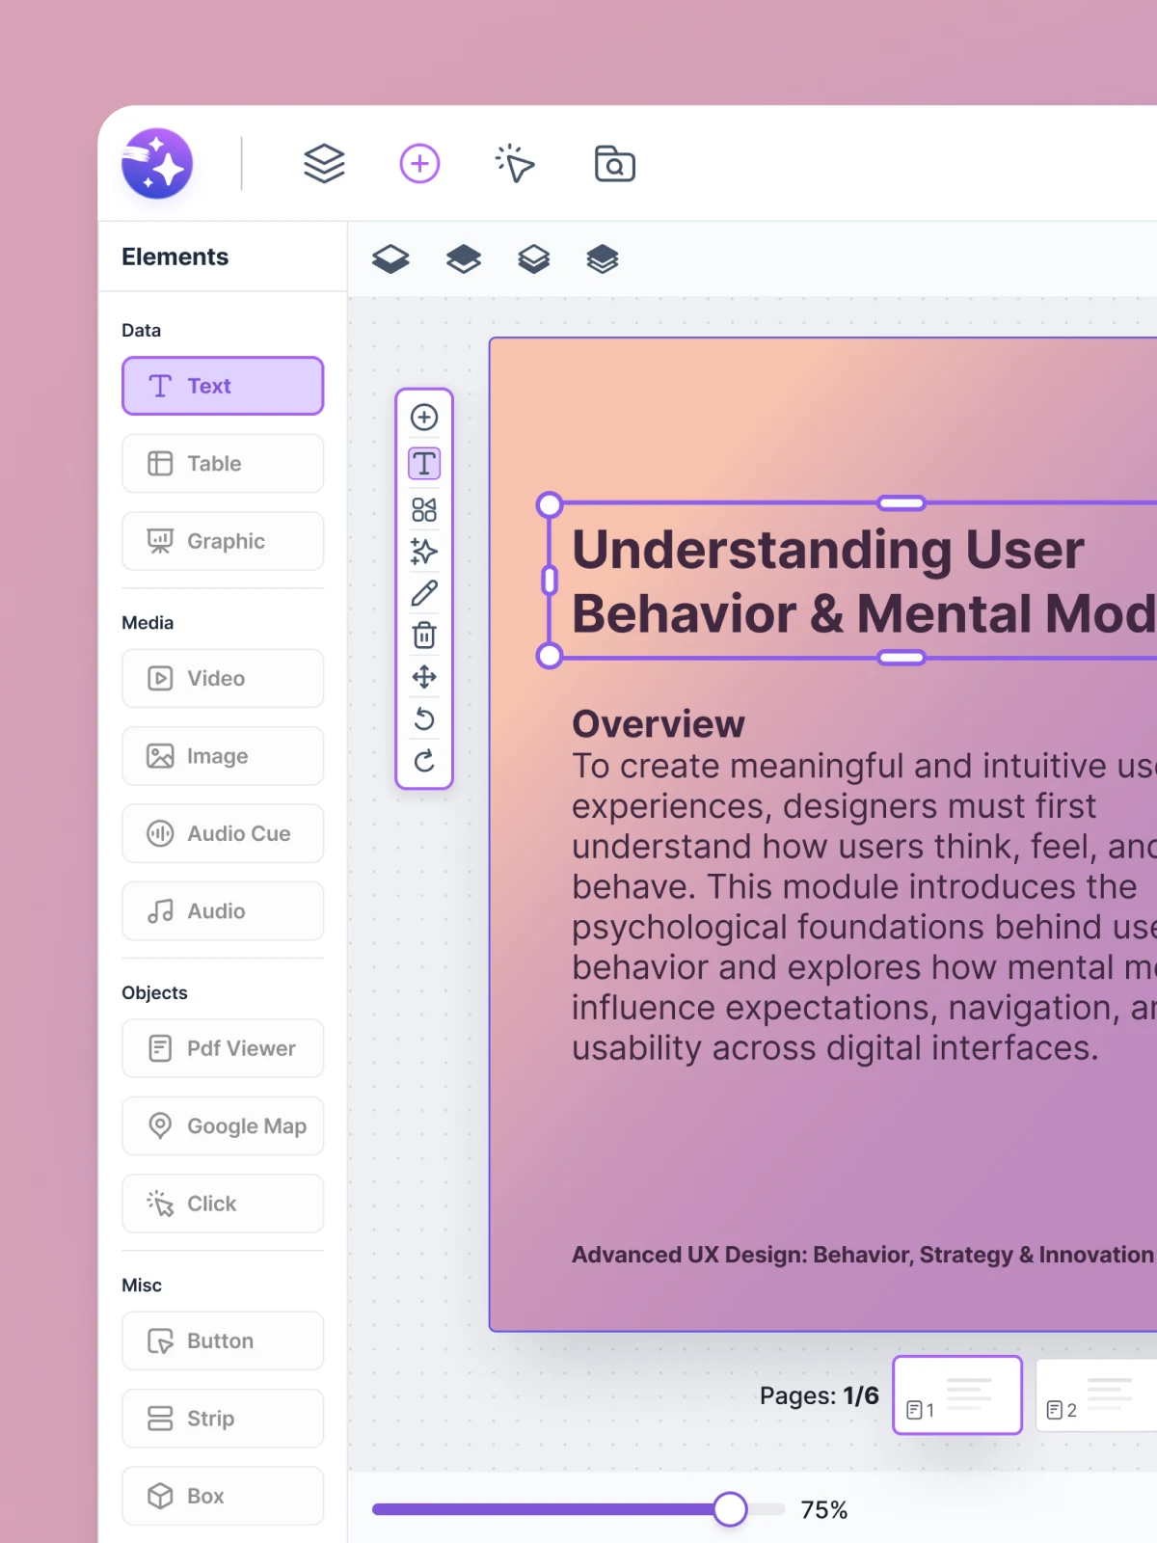Select the Understanding User Behavior title text

tap(864, 582)
